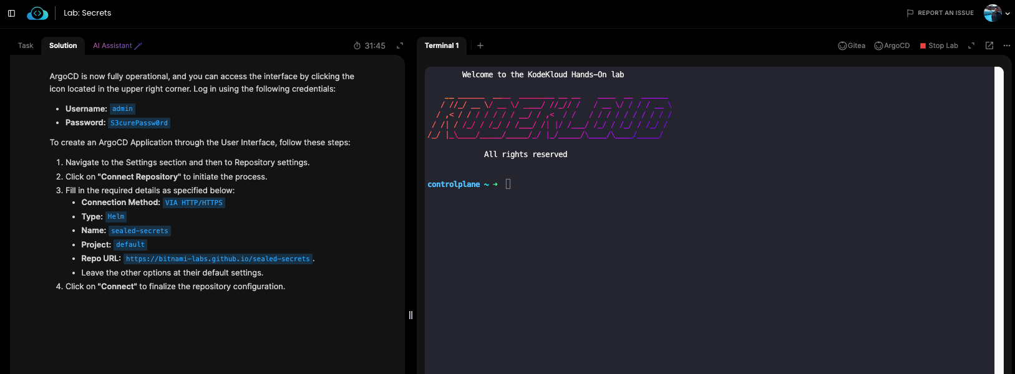The image size is (1015, 374).
Task: Open the KodeKloud cloud logo home
Action: tap(37, 13)
